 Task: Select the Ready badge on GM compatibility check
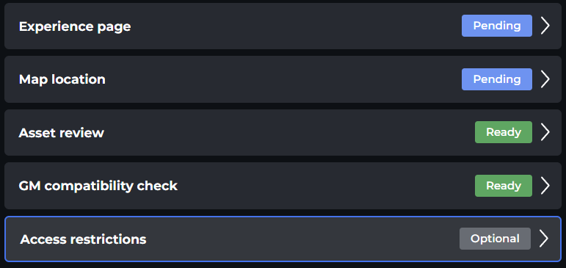(503, 186)
